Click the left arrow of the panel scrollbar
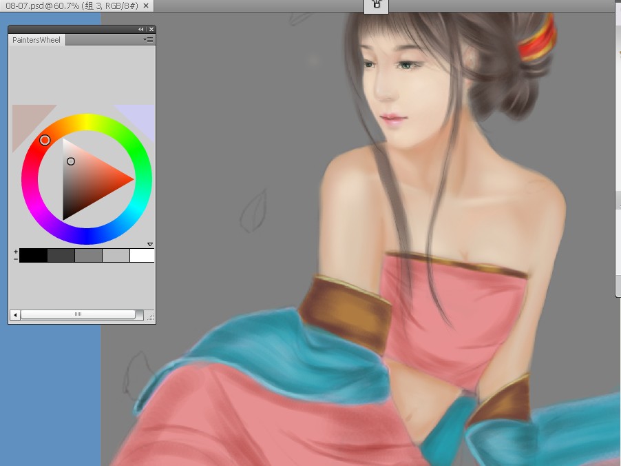This screenshot has height=466, width=621. tap(15, 315)
